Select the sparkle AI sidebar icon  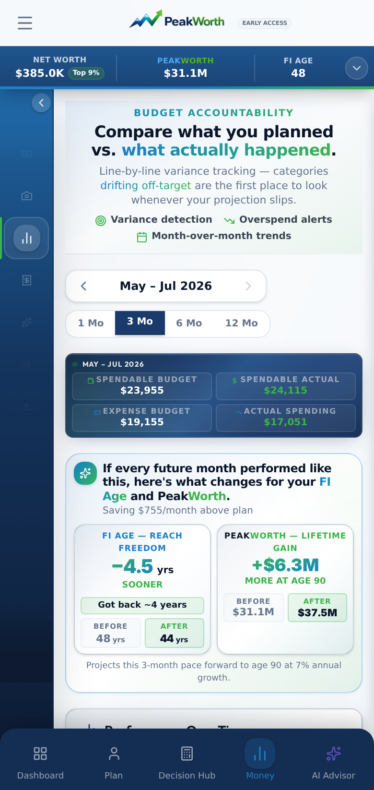[27, 323]
